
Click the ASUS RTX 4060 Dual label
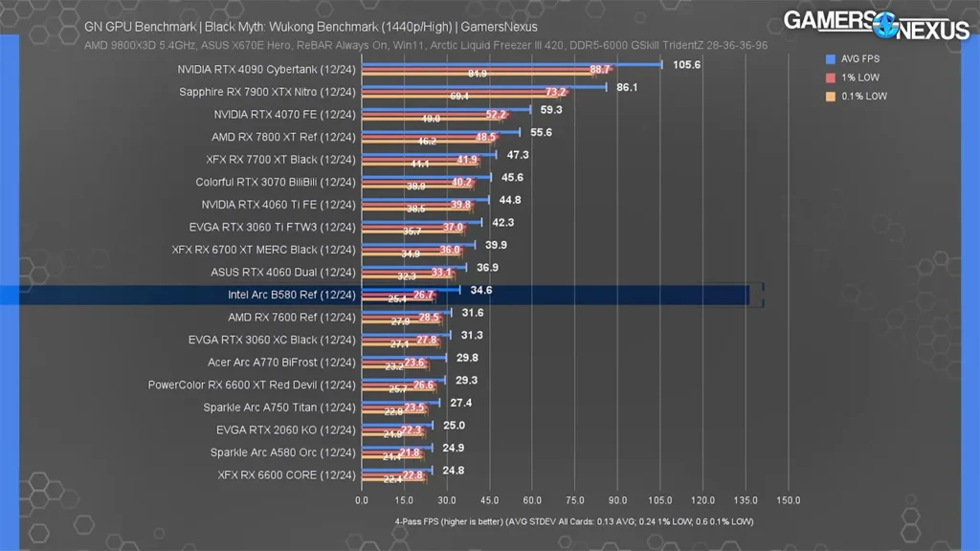pyautogui.click(x=283, y=273)
